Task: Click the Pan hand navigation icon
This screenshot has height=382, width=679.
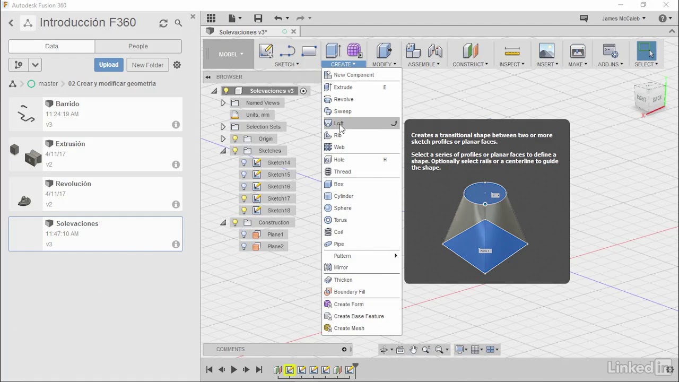Action: (x=413, y=349)
